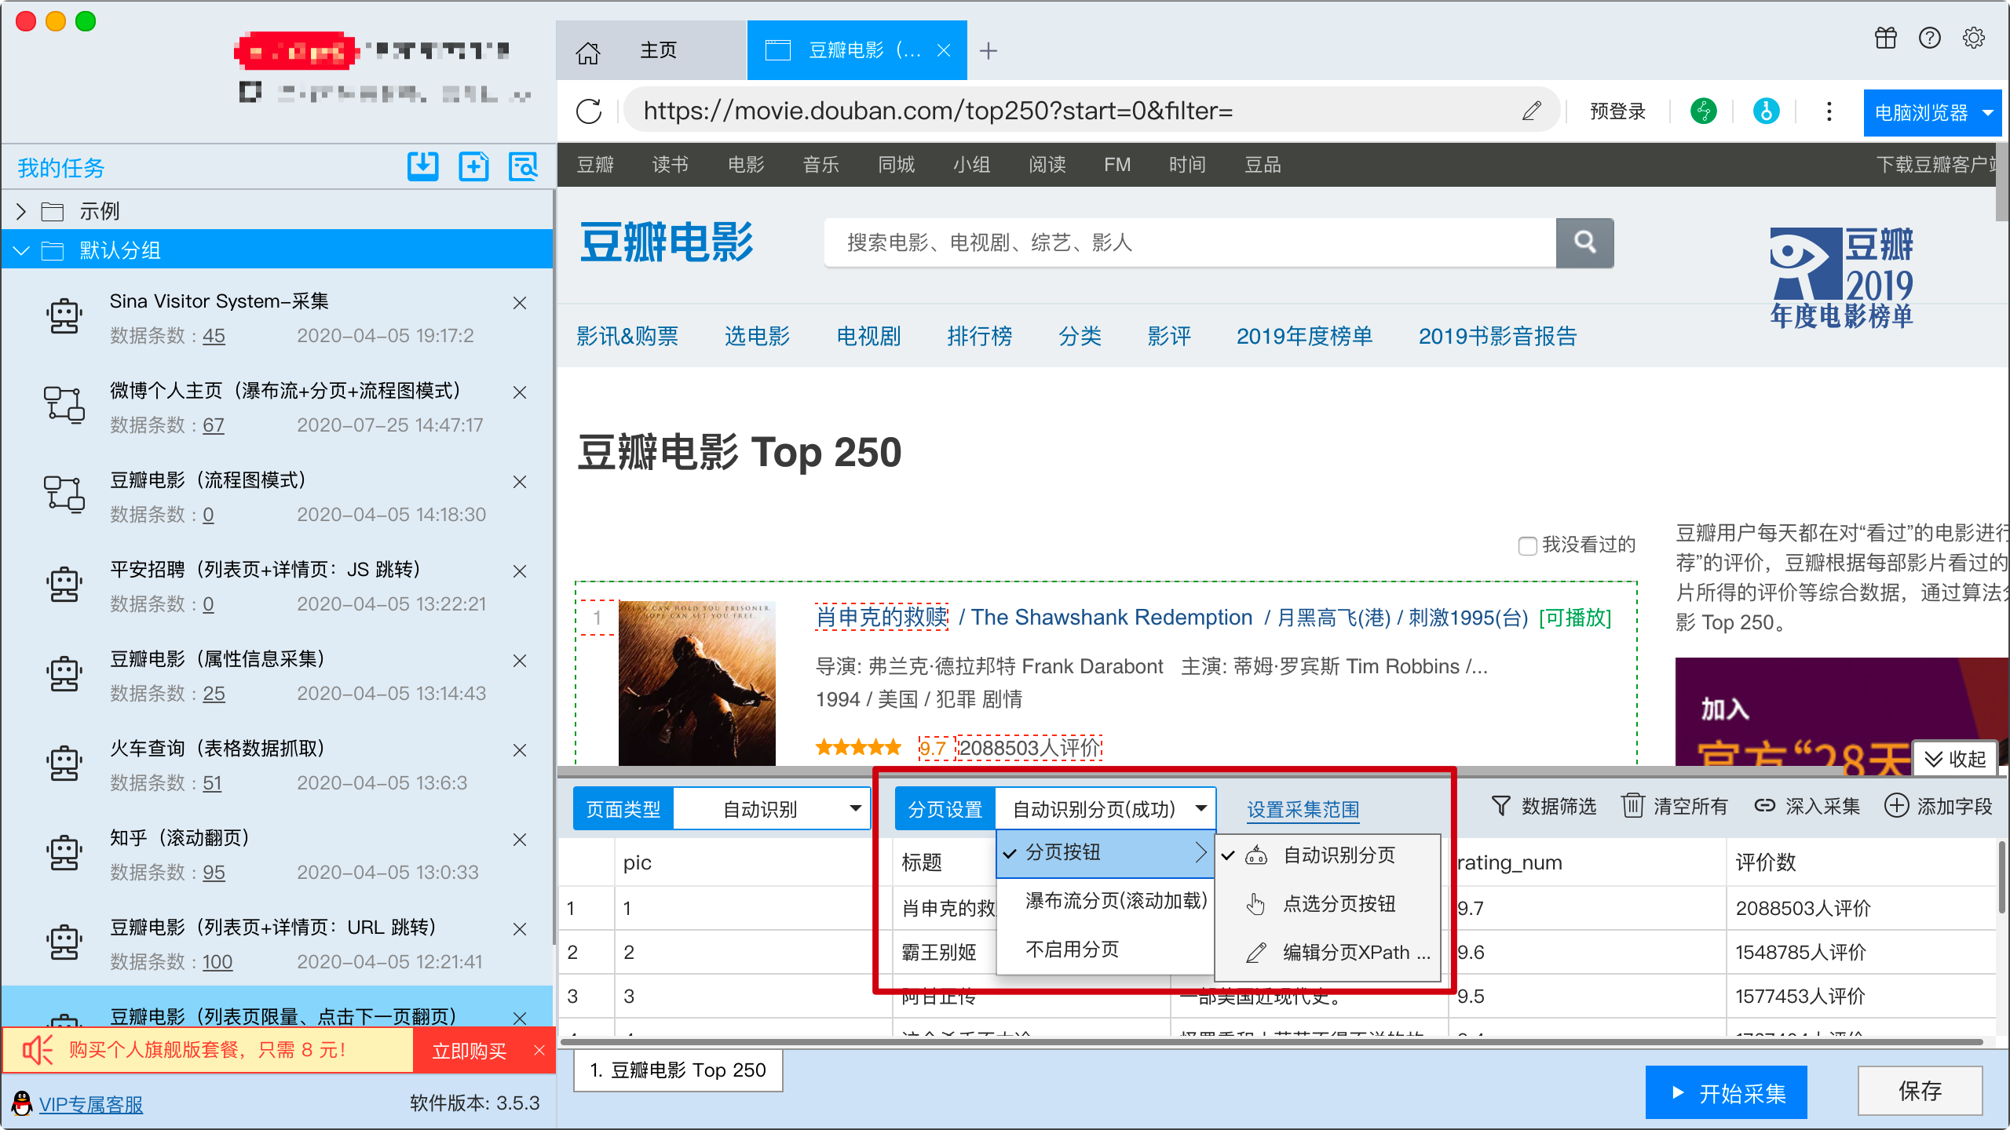The width and height of the screenshot is (2010, 1130).
Task: Click the import task icon
Action: point(422,166)
